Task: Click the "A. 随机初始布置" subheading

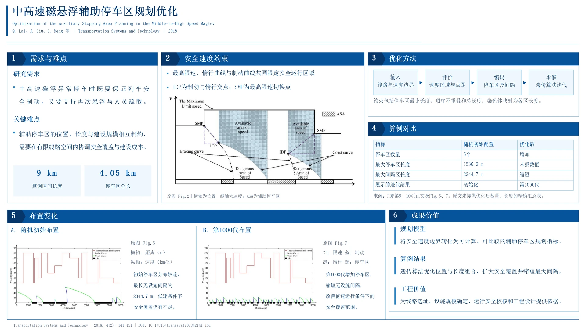Action: [x=35, y=230]
